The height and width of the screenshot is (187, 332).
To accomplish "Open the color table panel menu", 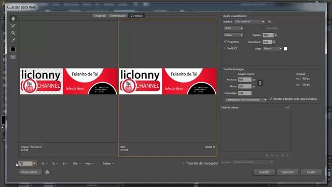I will 288,108.
